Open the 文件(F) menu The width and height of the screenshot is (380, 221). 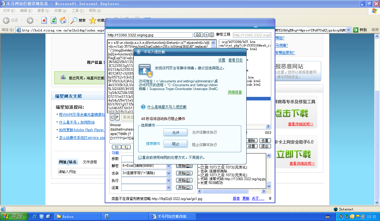pyautogui.click(x=9, y=11)
